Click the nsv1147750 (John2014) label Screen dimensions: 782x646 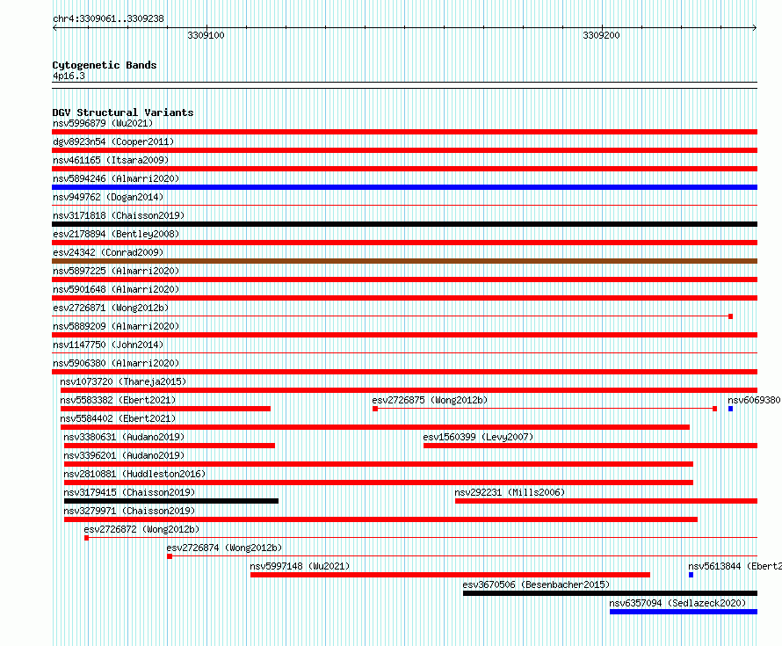click(x=108, y=345)
